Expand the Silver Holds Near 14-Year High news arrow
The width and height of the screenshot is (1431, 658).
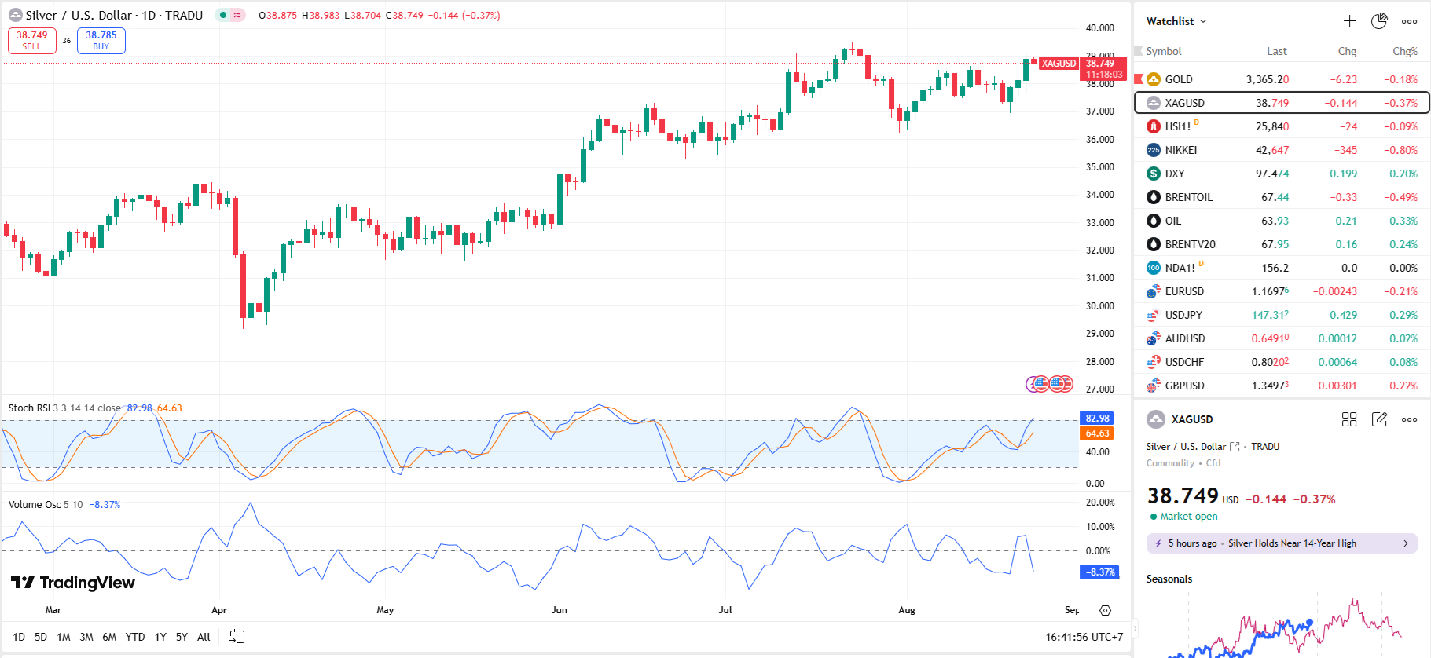coord(1406,543)
